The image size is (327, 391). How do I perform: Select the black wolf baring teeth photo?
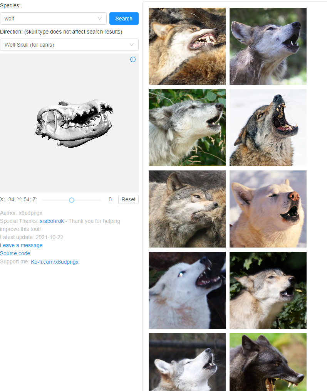268,362
